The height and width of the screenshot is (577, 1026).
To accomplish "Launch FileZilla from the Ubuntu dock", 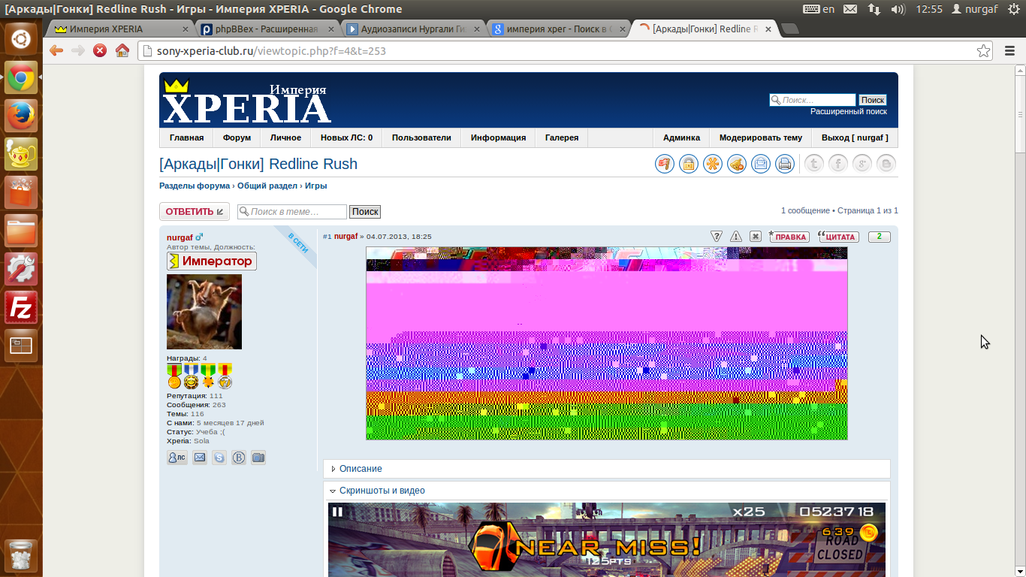I will coord(21,308).
